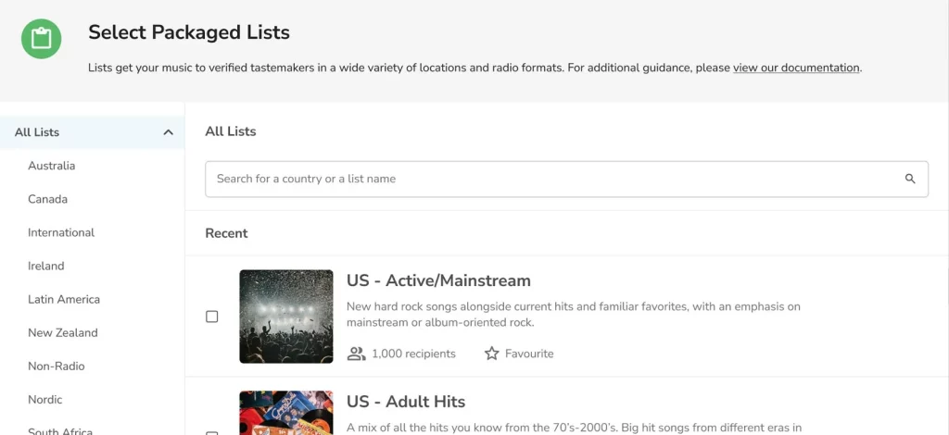This screenshot has height=435, width=949.
Task: Collapse the All Lists chevron
Action: 169,132
